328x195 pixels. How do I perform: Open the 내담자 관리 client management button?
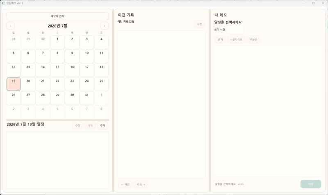pyautogui.click(x=57, y=16)
